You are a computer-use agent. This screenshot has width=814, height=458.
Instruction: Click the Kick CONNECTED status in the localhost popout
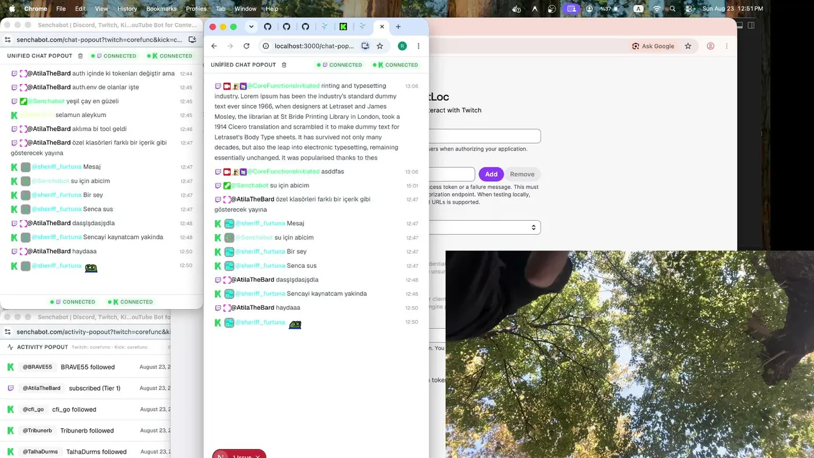tap(395, 65)
